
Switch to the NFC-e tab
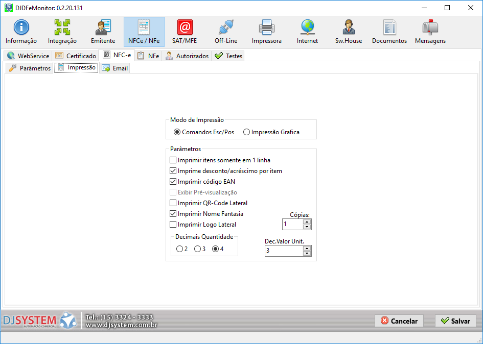pos(117,55)
